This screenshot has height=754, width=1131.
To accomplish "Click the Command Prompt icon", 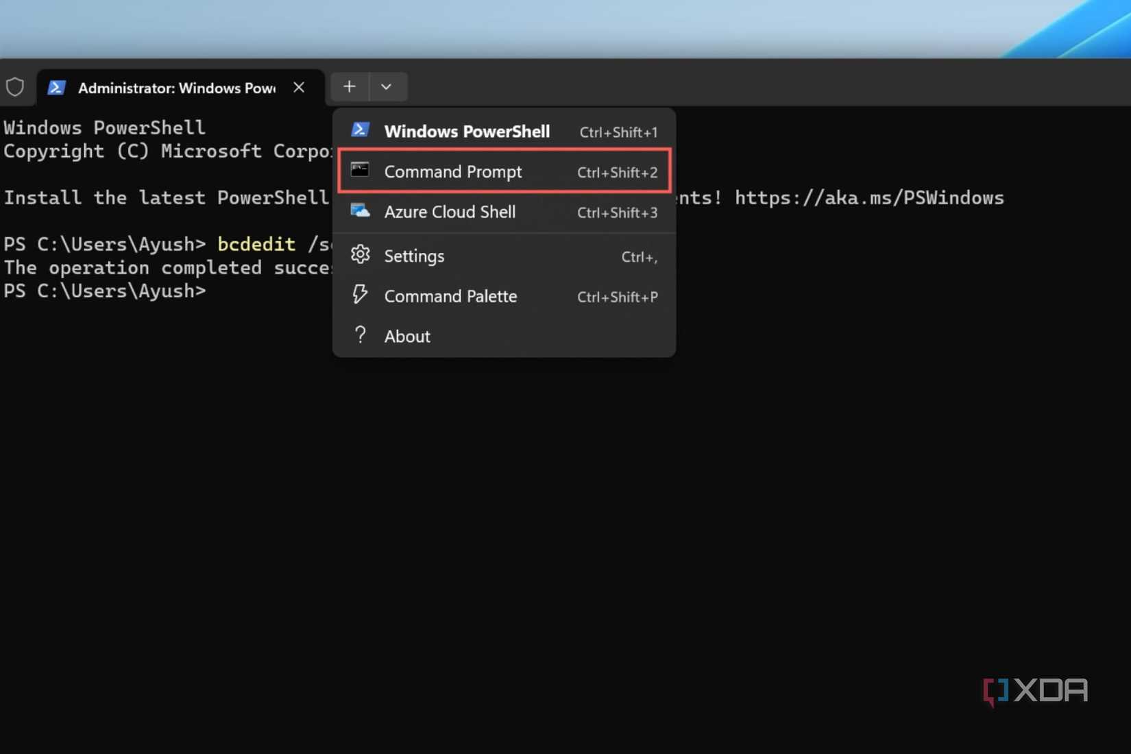I will pyautogui.click(x=360, y=171).
